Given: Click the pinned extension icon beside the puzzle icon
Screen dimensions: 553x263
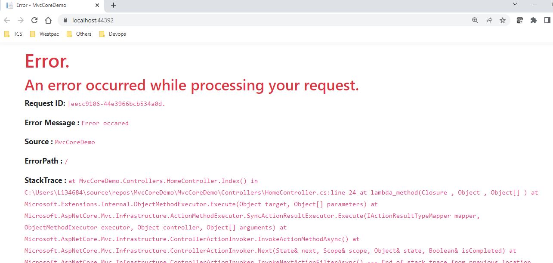Looking at the screenshot, I should click(x=519, y=20).
